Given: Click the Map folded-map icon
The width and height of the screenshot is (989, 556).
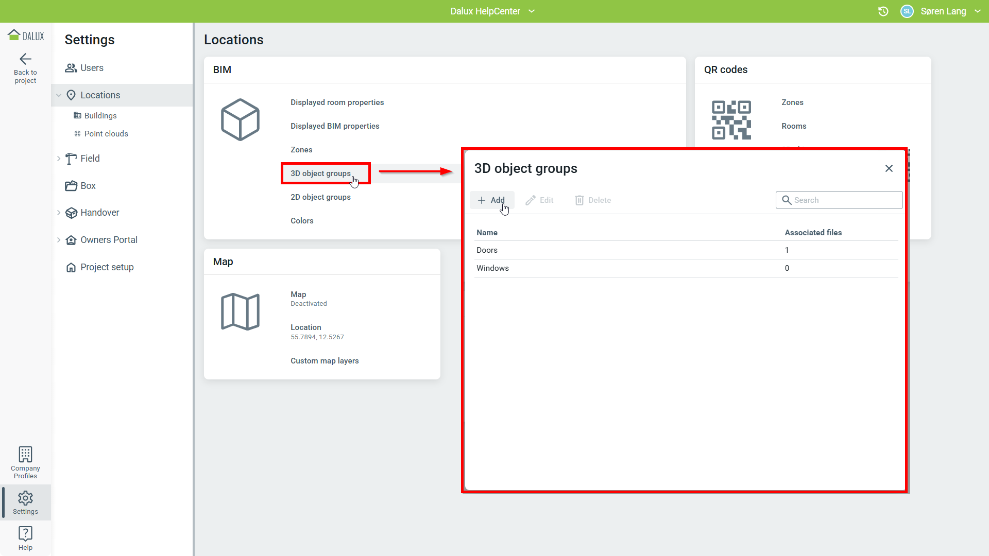Looking at the screenshot, I should [x=240, y=311].
